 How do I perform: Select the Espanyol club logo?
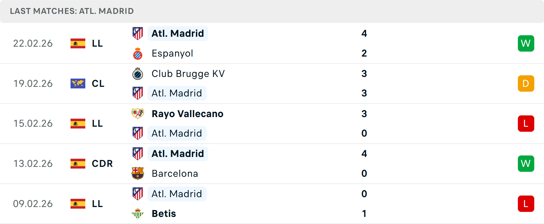tap(138, 53)
